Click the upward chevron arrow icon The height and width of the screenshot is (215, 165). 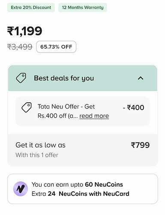(141, 78)
